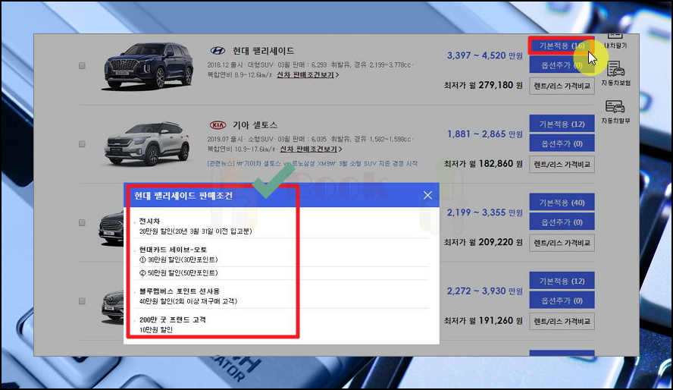Tick checkbox of the 2,199 ~ 3,355 만원 car
The height and width of the screenshot is (390, 673).
coord(82,222)
